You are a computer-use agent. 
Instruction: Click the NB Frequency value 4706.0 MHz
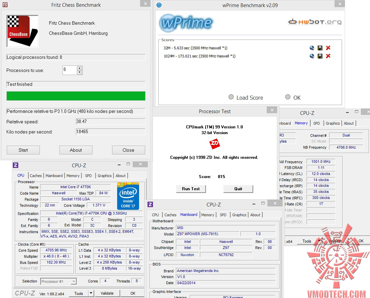click(x=346, y=147)
